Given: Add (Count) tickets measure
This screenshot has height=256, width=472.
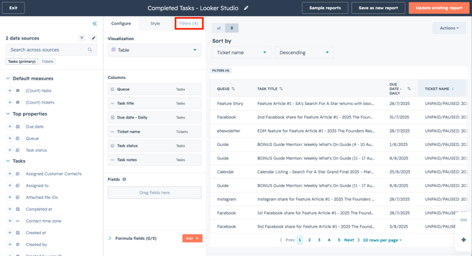Looking at the screenshot, I should coord(10,102).
